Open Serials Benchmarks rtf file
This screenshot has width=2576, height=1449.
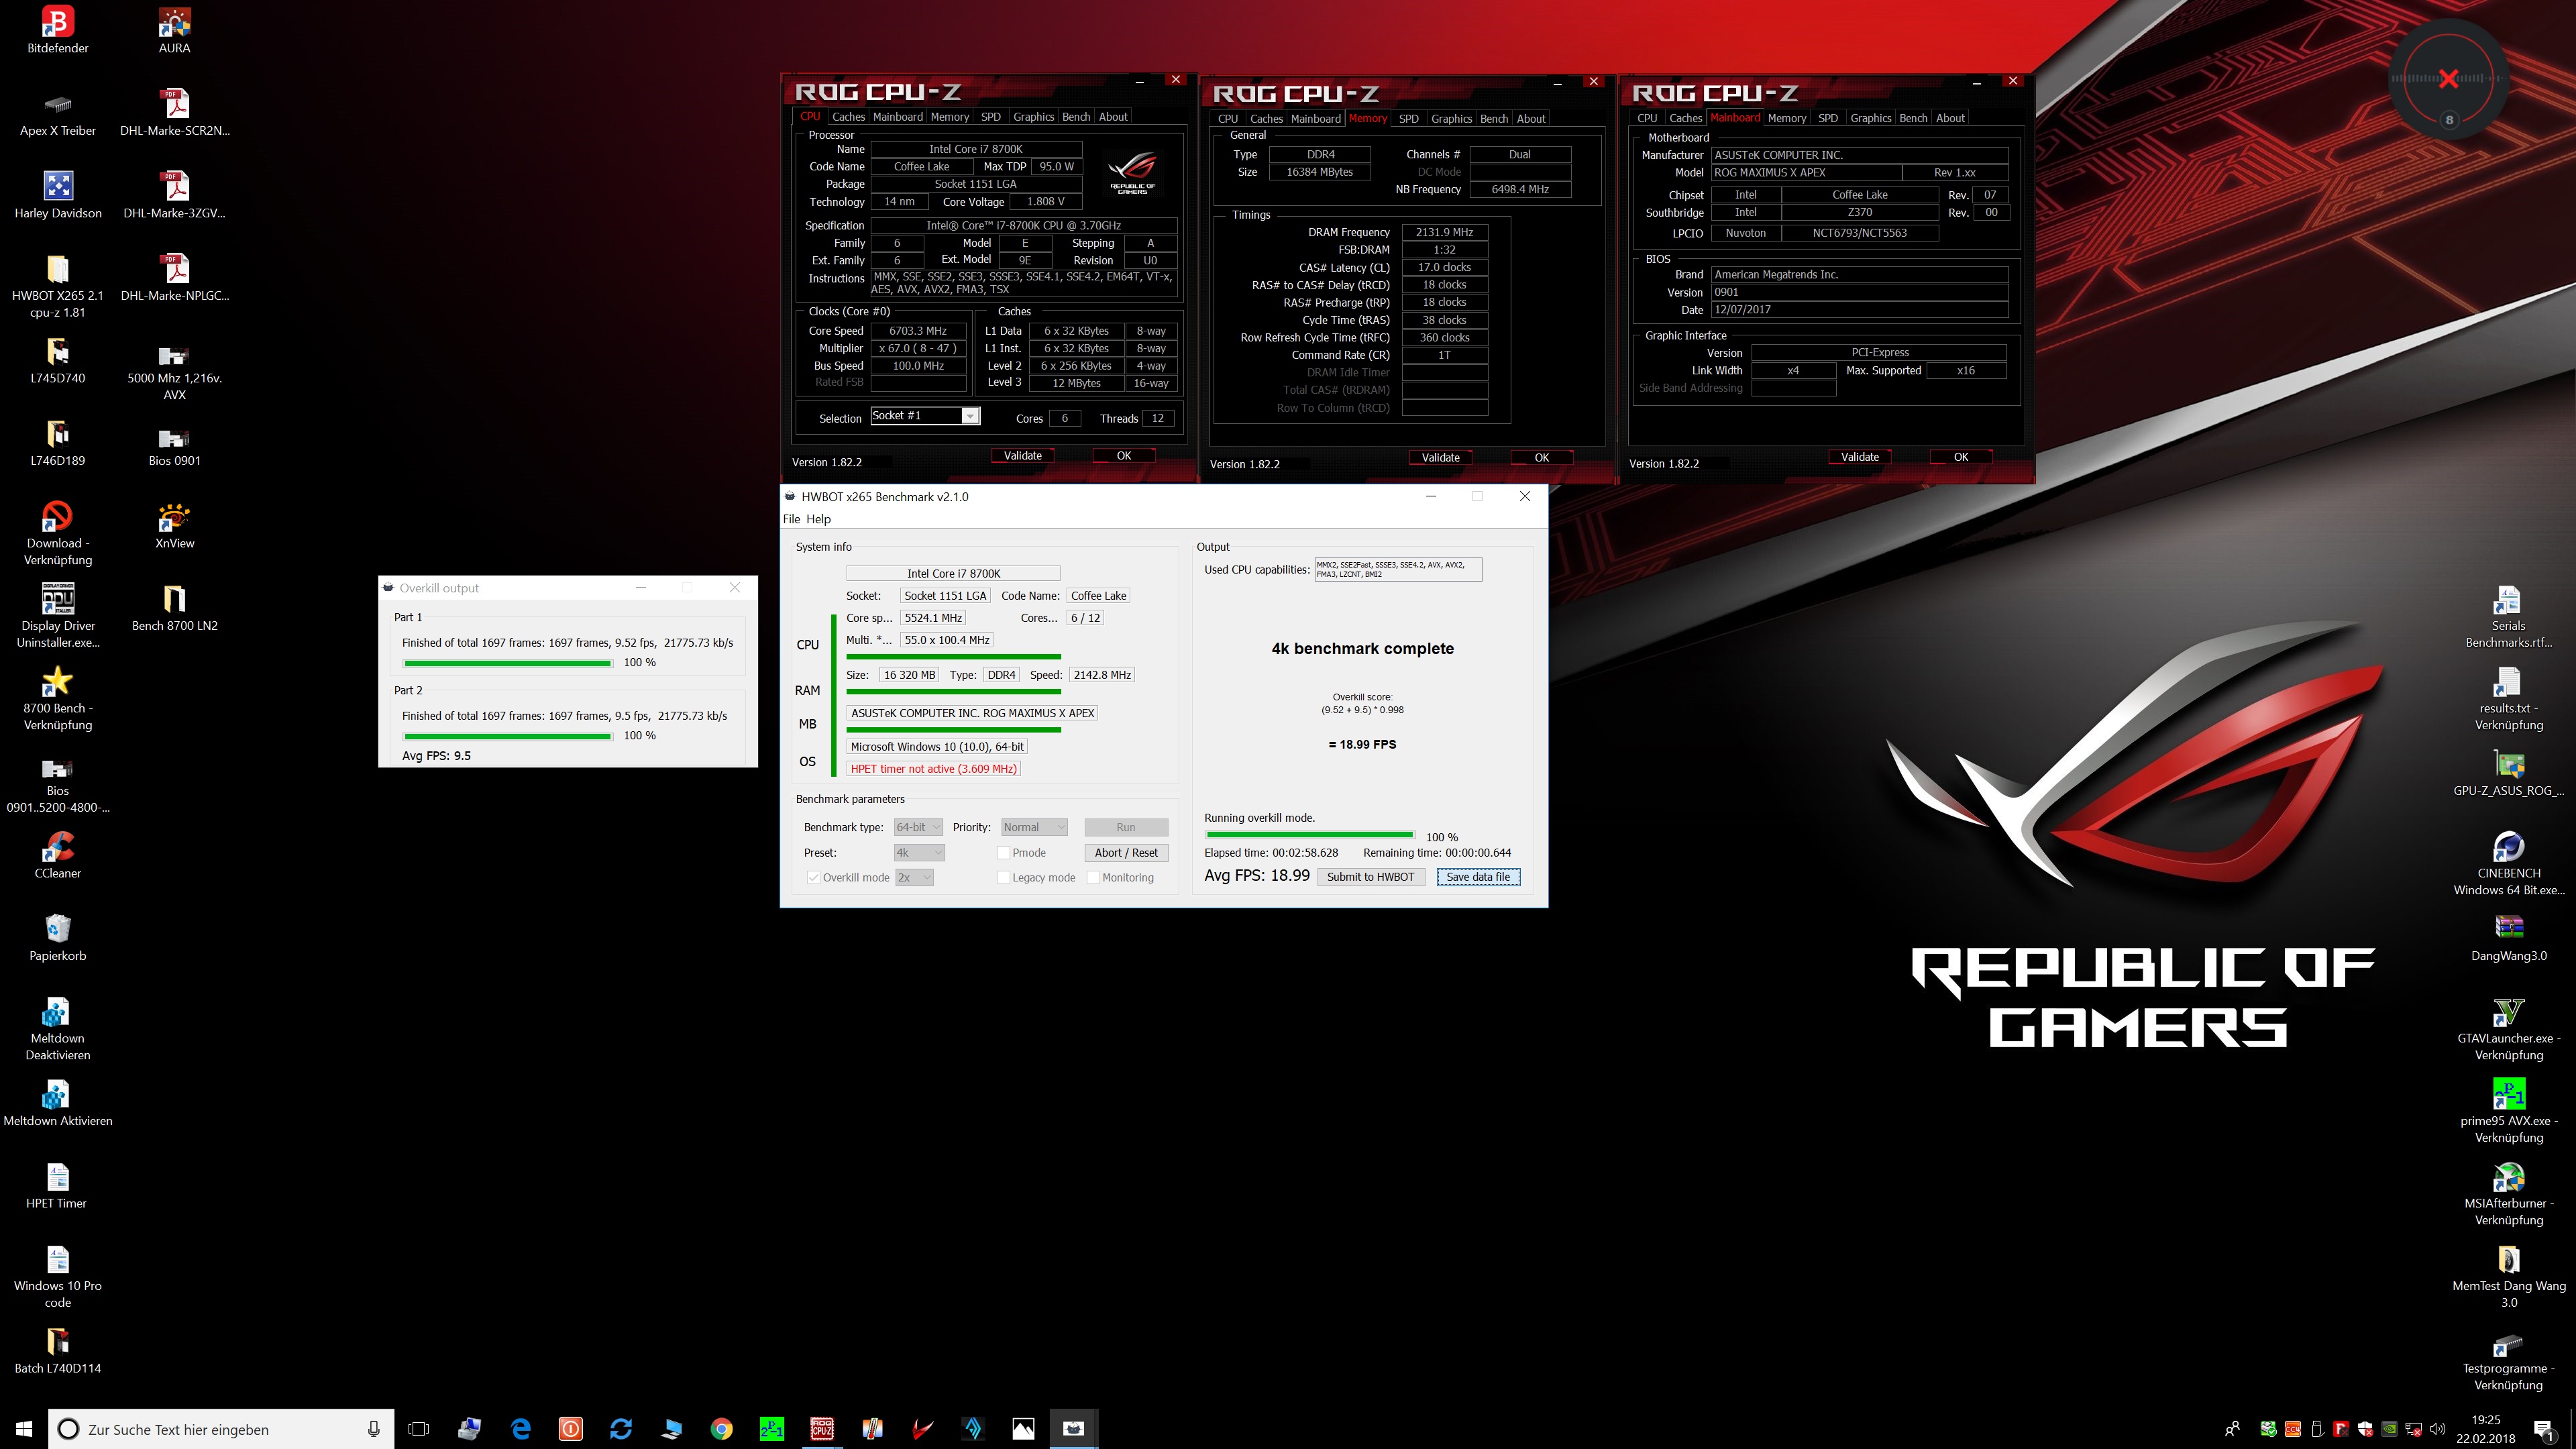tap(2508, 616)
